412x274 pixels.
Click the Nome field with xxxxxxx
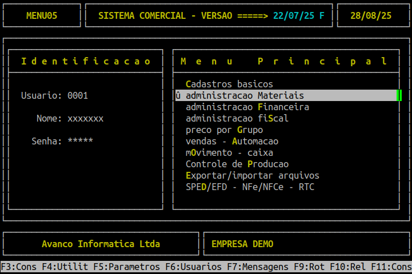coord(85,118)
